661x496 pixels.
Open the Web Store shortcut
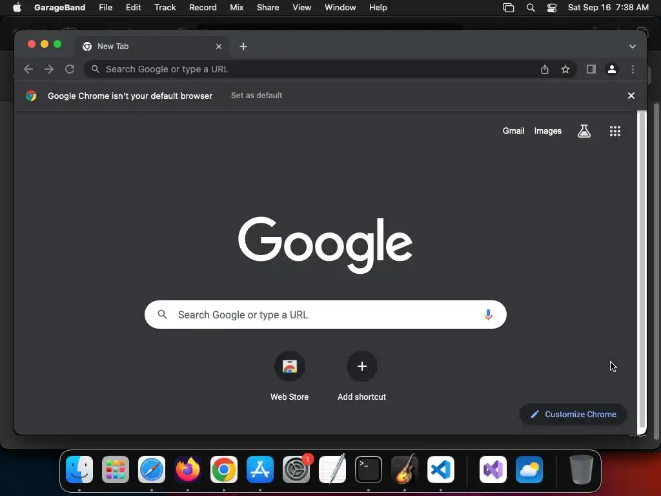[290, 375]
